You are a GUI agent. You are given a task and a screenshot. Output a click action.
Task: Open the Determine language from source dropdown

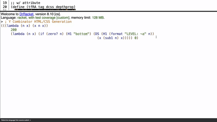coord(16,120)
